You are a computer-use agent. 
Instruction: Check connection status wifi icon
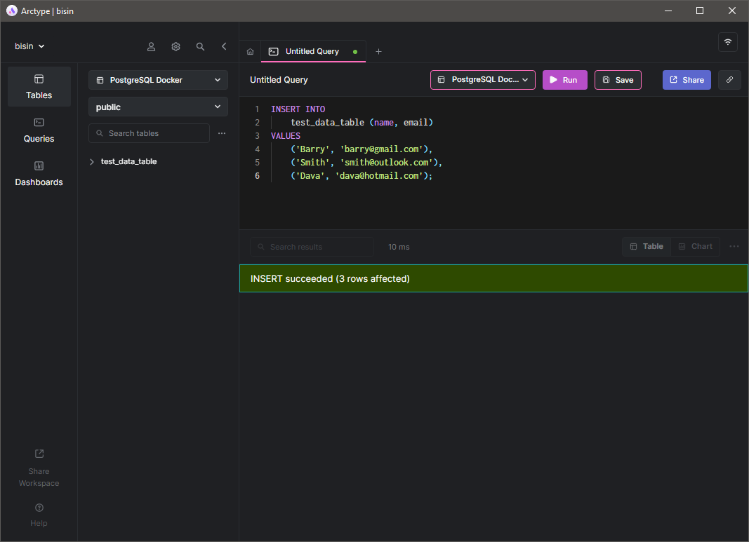coord(727,42)
